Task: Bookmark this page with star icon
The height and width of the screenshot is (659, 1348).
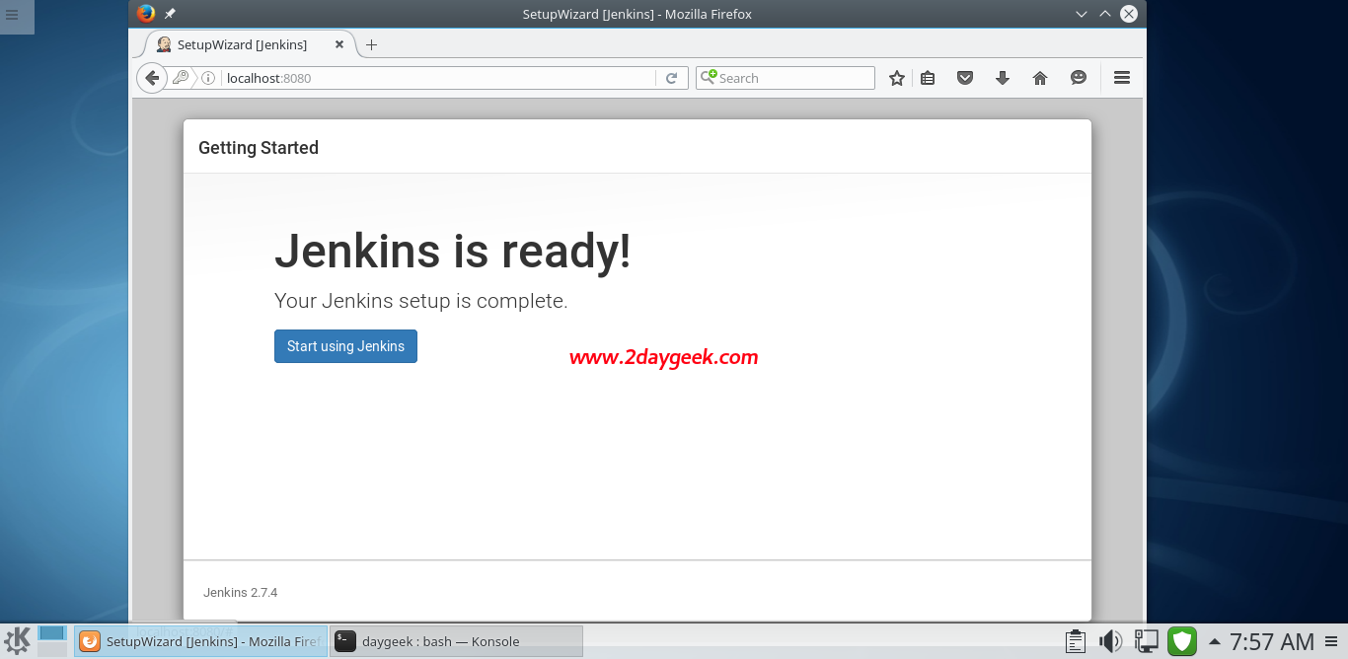Action: [896, 78]
